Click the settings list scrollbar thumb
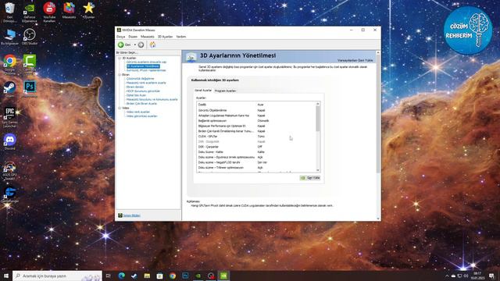500x281 pixels. (x=318, y=119)
